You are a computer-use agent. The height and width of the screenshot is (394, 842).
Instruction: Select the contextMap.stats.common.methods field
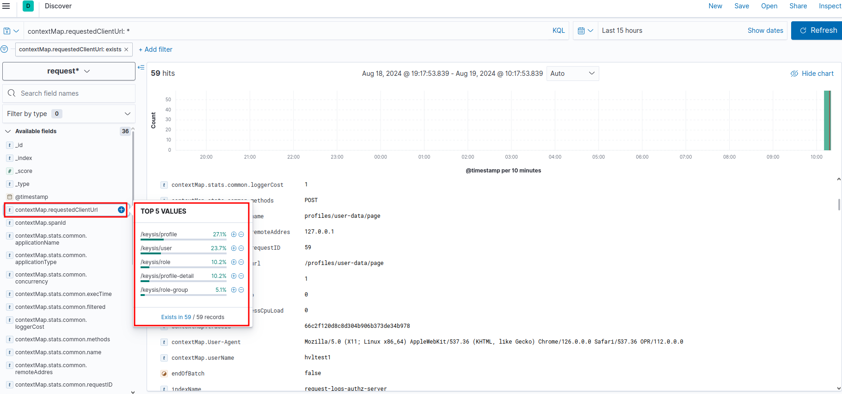[62, 339]
